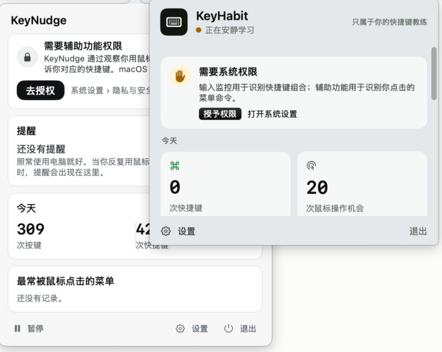The width and height of the screenshot is (442, 352).
Task: Click the KeyHabit title text
Action: [x=222, y=16]
